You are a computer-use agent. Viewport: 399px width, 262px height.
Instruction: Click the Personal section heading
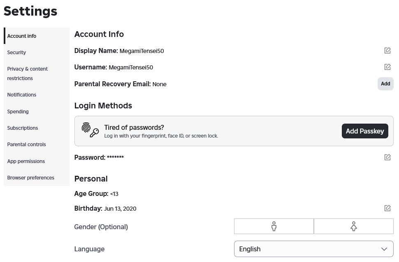click(x=91, y=179)
